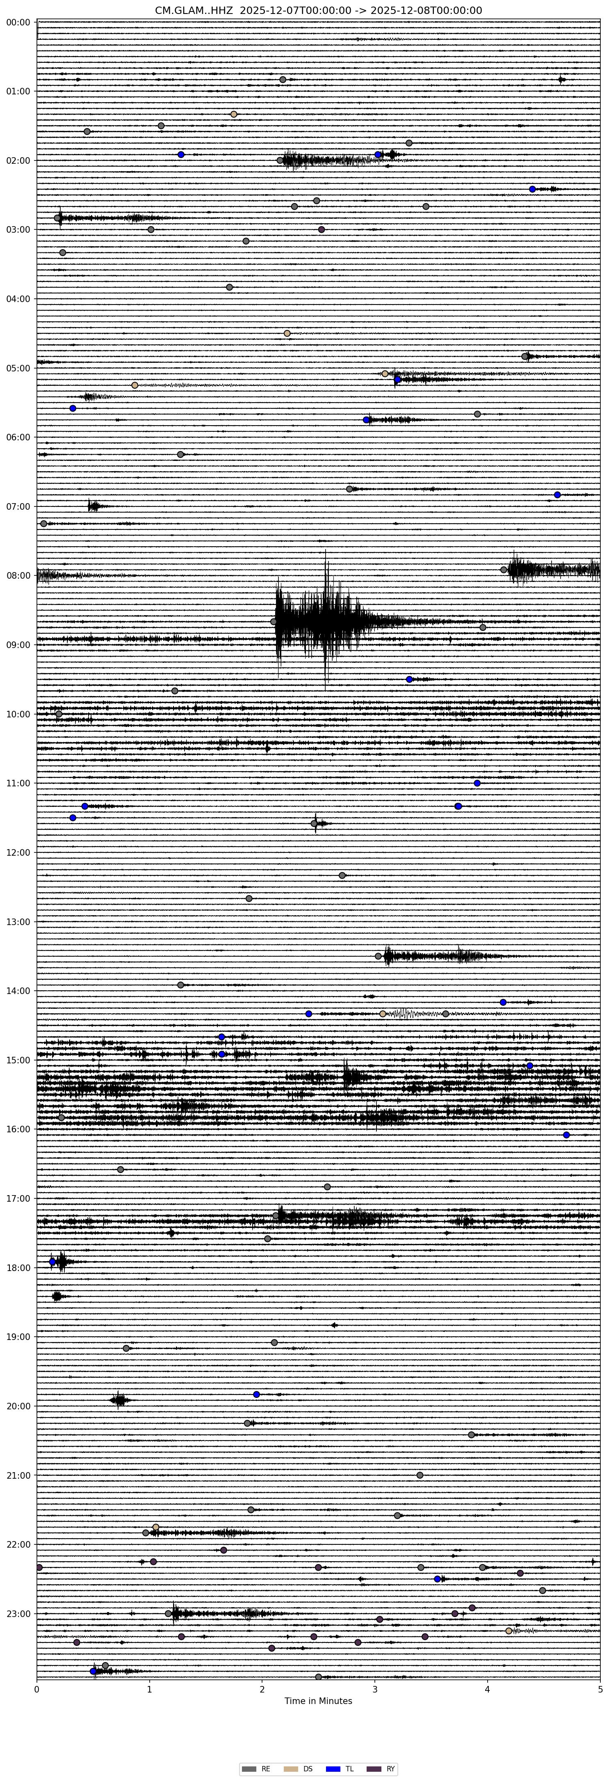
Task: Select the tan marker on the 04:30 trace
Action: click(x=287, y=333)
